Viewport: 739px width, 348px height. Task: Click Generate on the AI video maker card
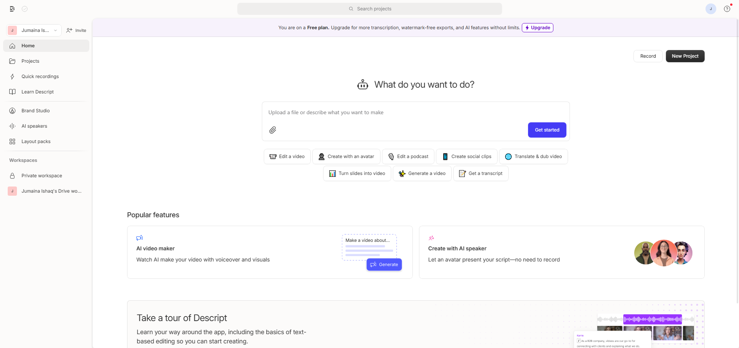pos(384,264)
